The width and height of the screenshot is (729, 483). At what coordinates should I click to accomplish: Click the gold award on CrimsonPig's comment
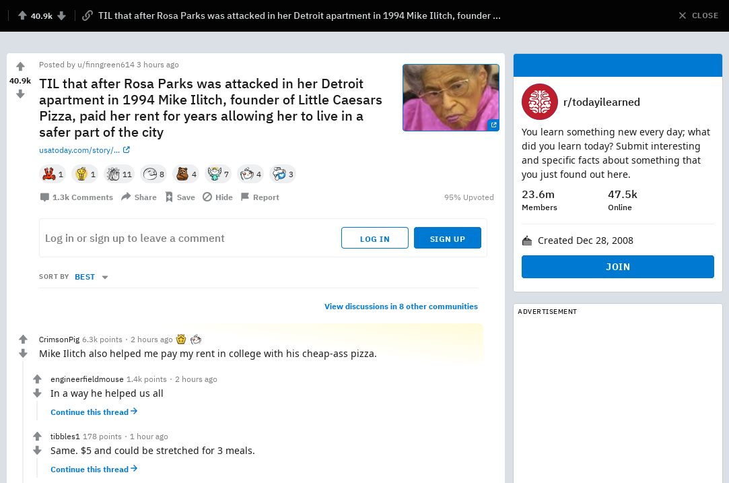click(x=181, y=340)
